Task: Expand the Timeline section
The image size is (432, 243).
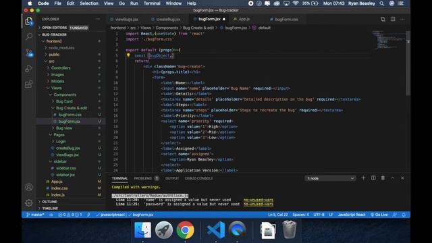Action: pyautogui.click(x=50, y=209)
